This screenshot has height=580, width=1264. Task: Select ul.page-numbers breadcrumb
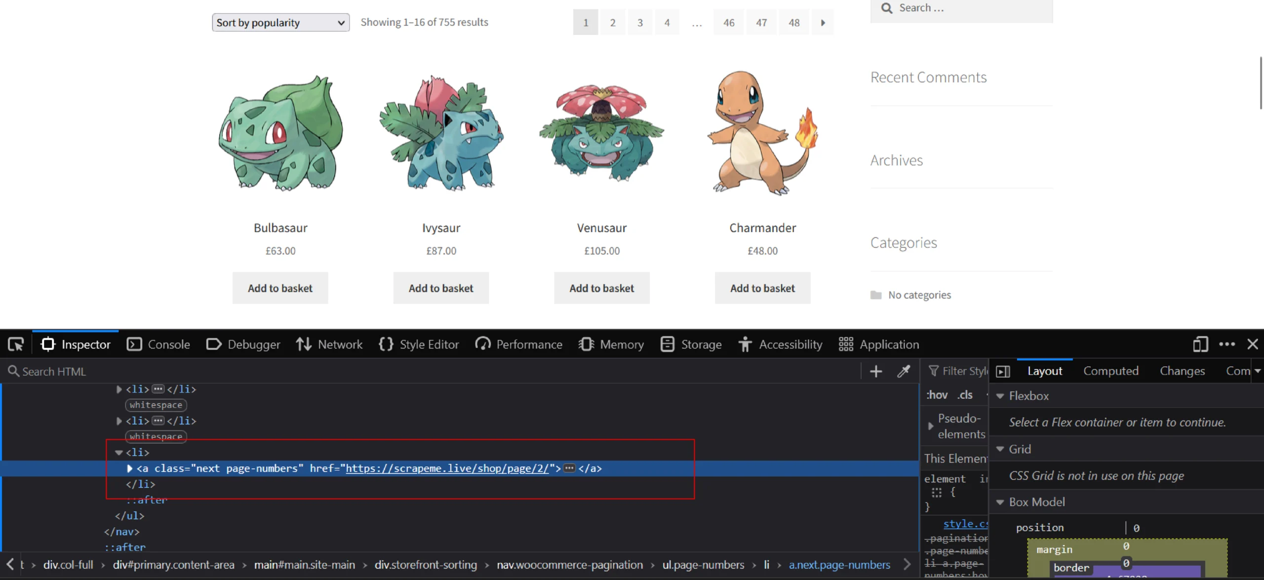tap(703, 565)
